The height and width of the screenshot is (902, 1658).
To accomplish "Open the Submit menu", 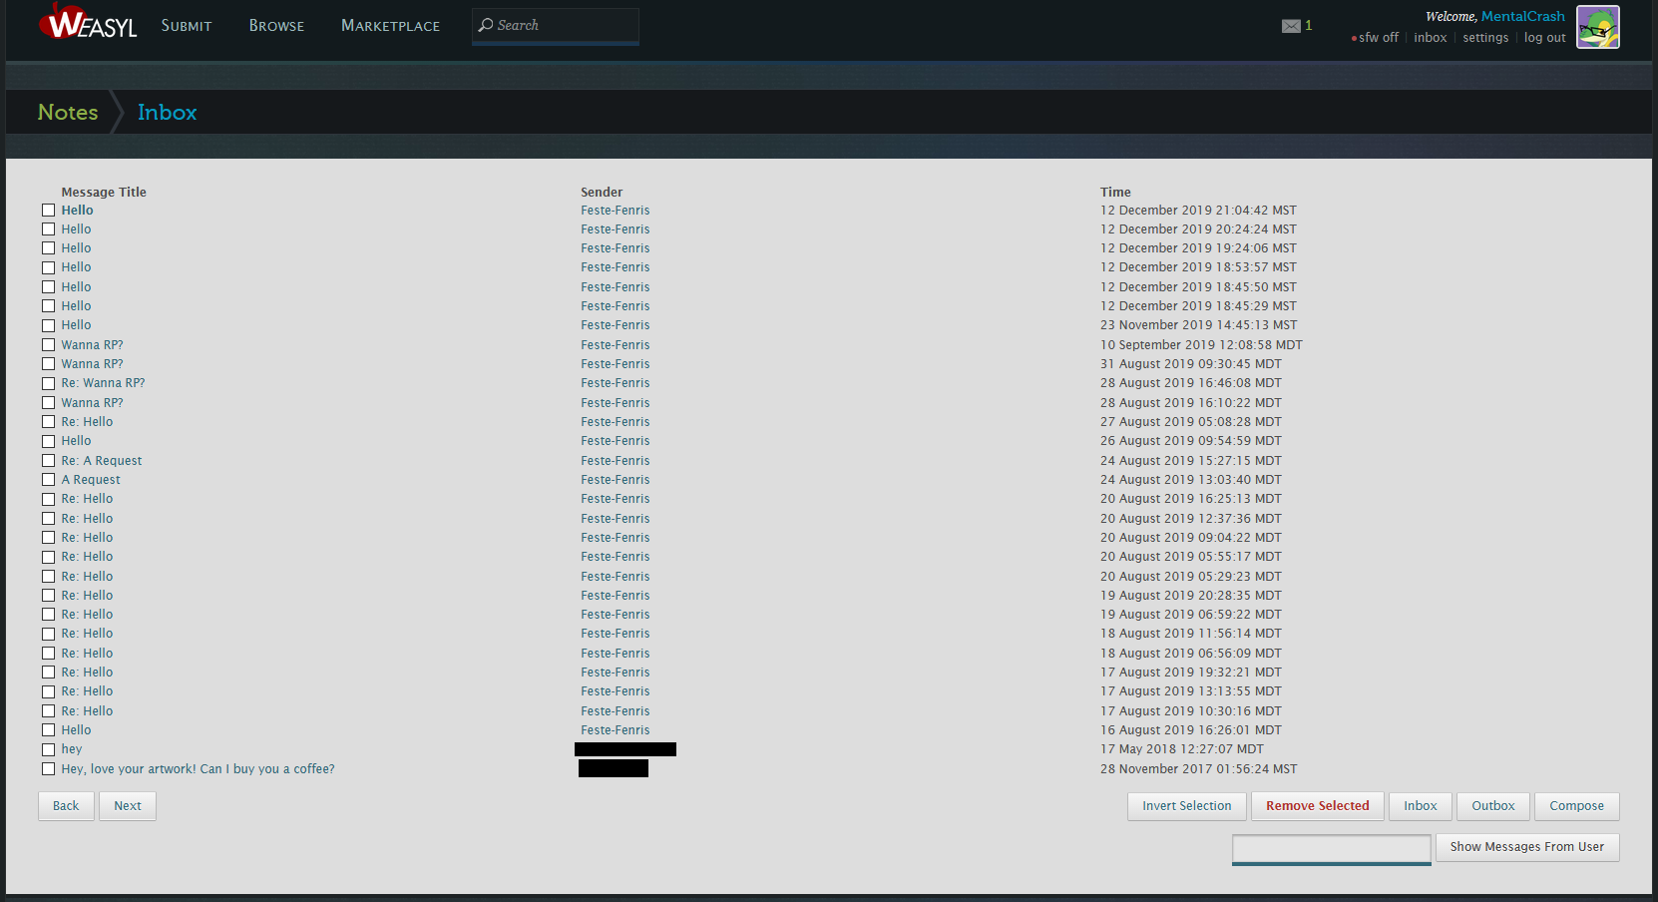I will tap(187, 26).
